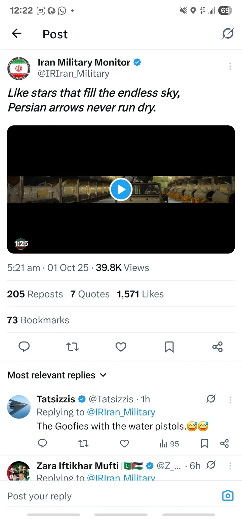Viewport: 242px width, 519px height.
Task: Play the missile video
Action: 121,190
